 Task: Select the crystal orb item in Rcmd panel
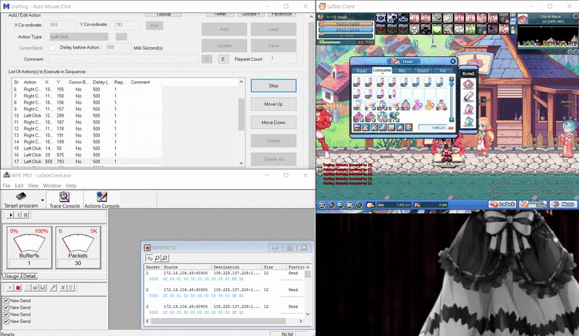point(468,84)
